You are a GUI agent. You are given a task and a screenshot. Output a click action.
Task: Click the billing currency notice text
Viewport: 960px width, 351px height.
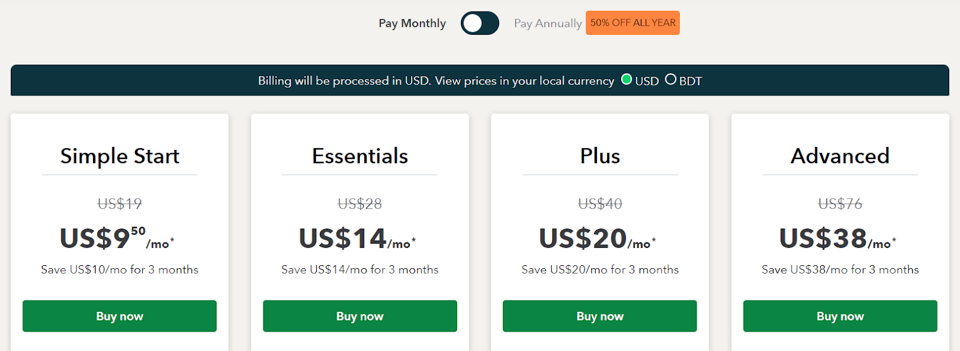436,81
